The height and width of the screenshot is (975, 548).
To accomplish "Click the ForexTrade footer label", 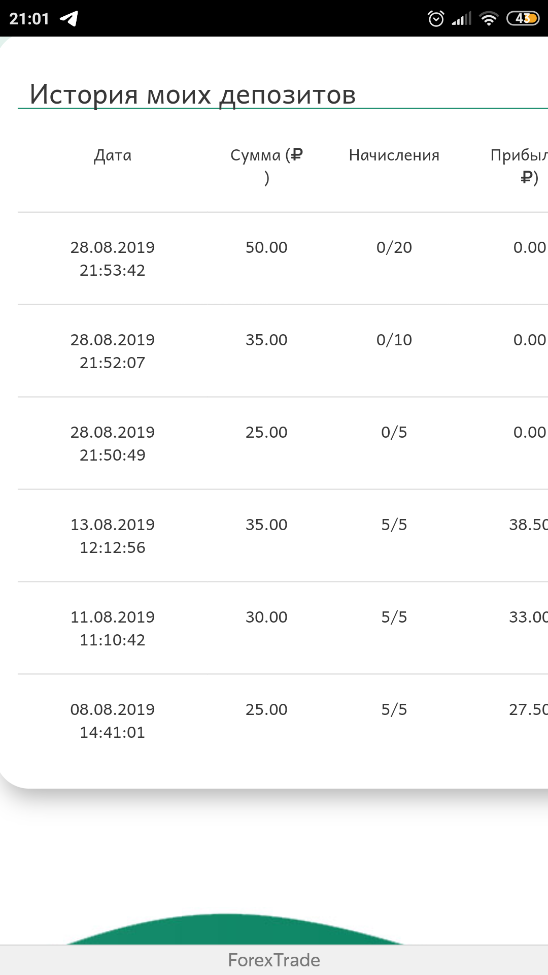I will pos(274,960).
